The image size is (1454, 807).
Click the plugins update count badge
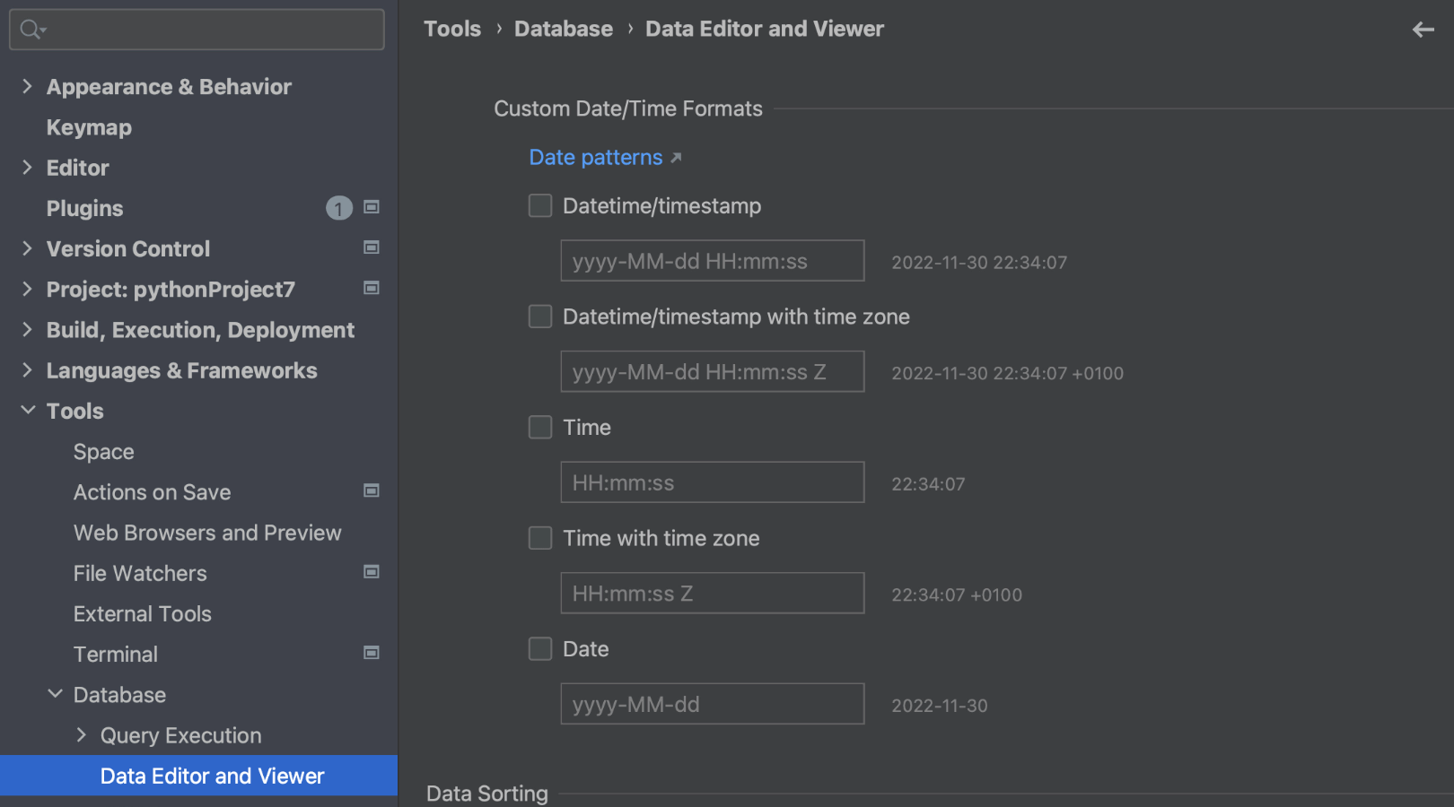[x=338, y=208]
